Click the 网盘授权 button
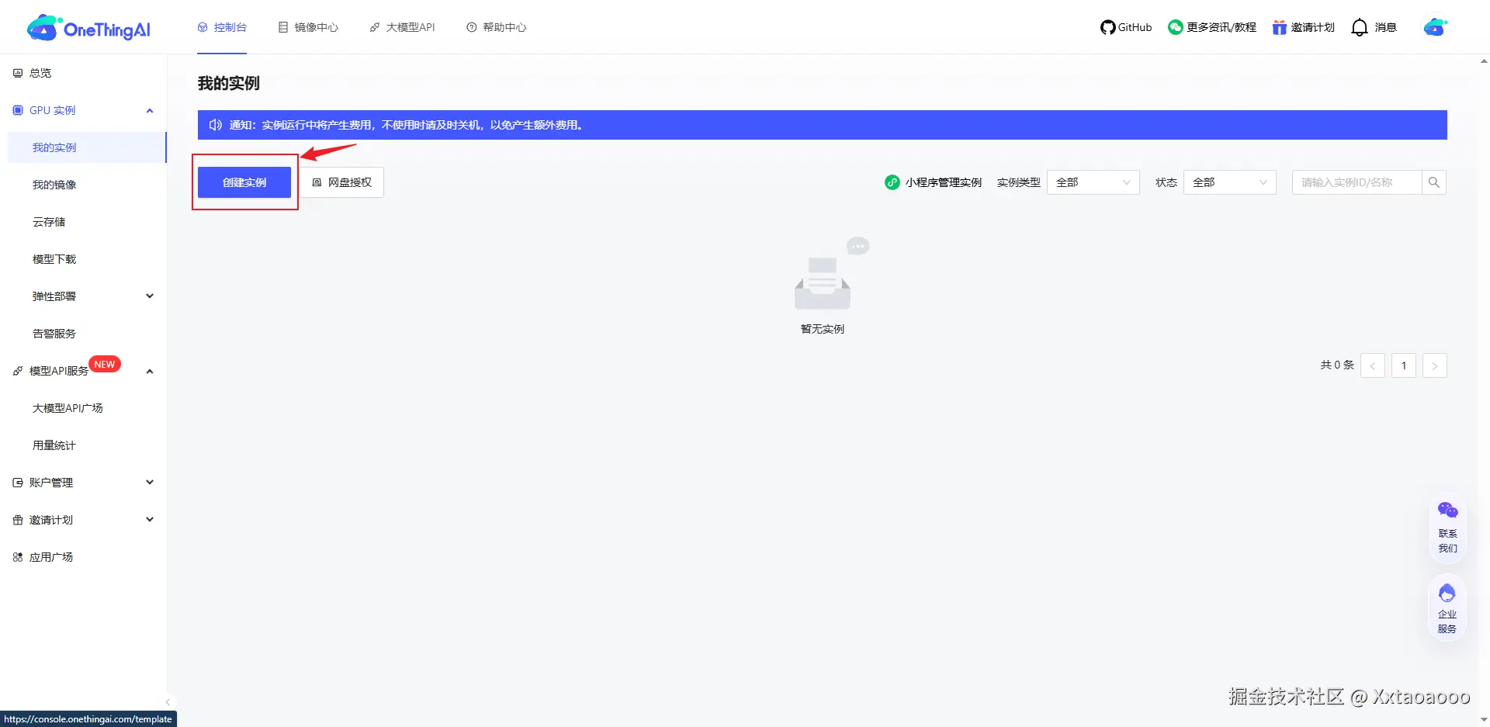 click(x=342, y=182)
